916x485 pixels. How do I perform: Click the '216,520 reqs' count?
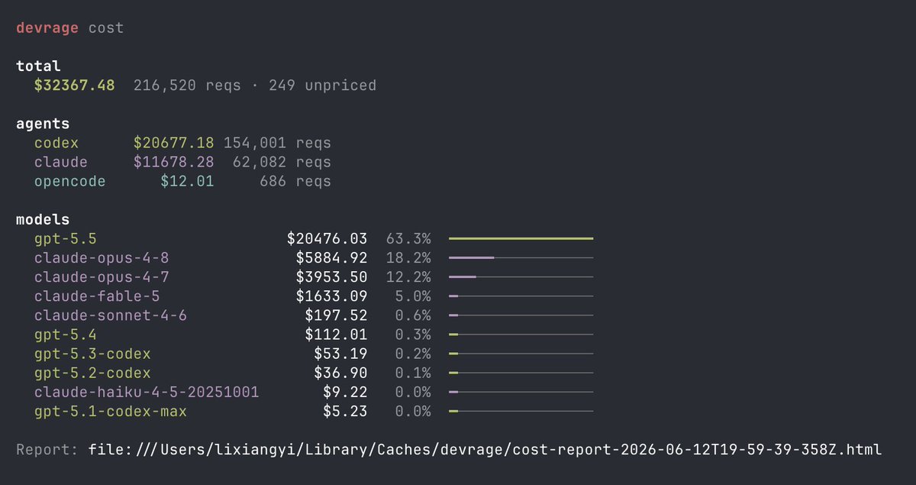pos(188,86)
